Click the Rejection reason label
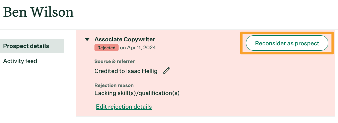 (114, 85)
